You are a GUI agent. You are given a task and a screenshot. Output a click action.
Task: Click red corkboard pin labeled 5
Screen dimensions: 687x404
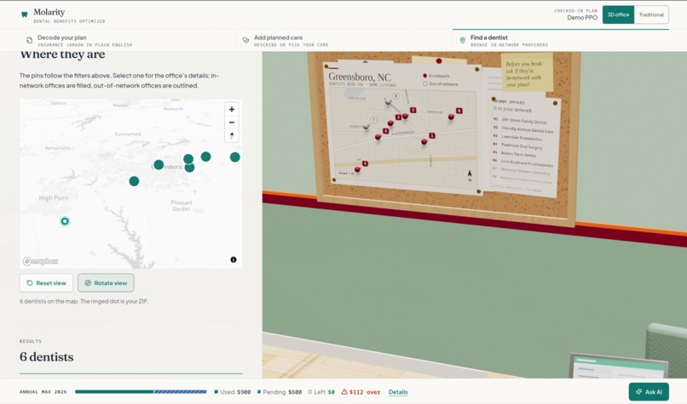357,169
